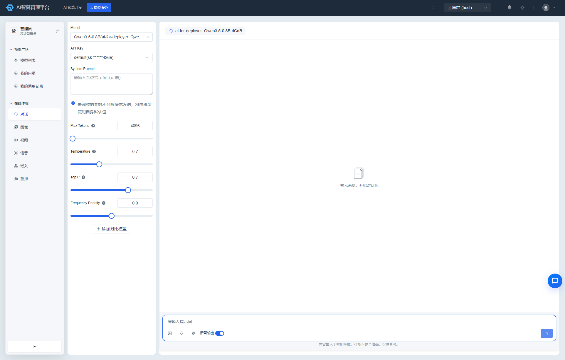Image resolution: width=565 pixels, height=360 pixels.
Task: Toggle the 语音输出 switch off
Action: 220,333
